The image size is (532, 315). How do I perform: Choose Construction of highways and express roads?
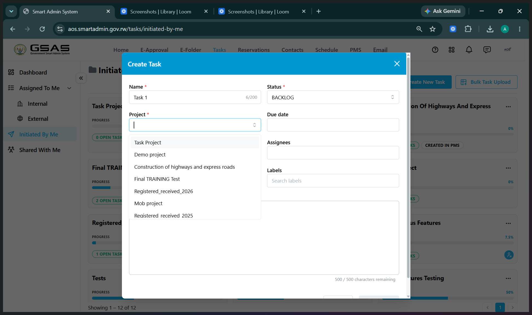pyautogui.click(x=195, y=167)
